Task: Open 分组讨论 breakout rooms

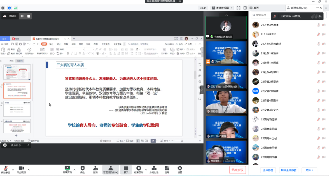Action: pos(154,169)
